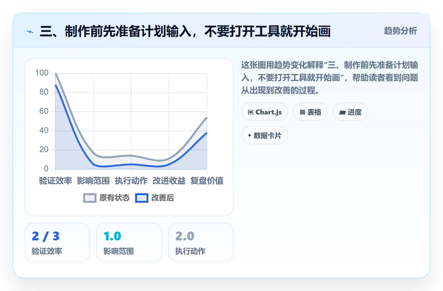Click the square icon in the Chart.js chip
The image size is (443, 291).
pyautogui.click(x=251, y=112)
